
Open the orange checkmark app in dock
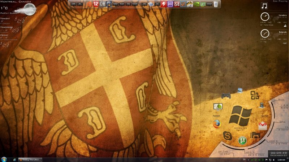pos(183,4)
